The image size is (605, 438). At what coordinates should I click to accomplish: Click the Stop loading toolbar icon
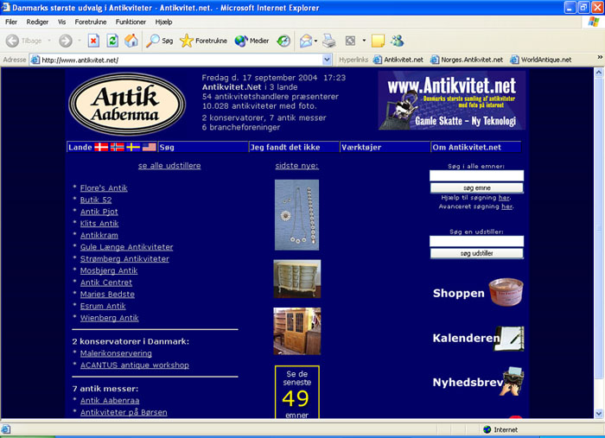(93, 41)
